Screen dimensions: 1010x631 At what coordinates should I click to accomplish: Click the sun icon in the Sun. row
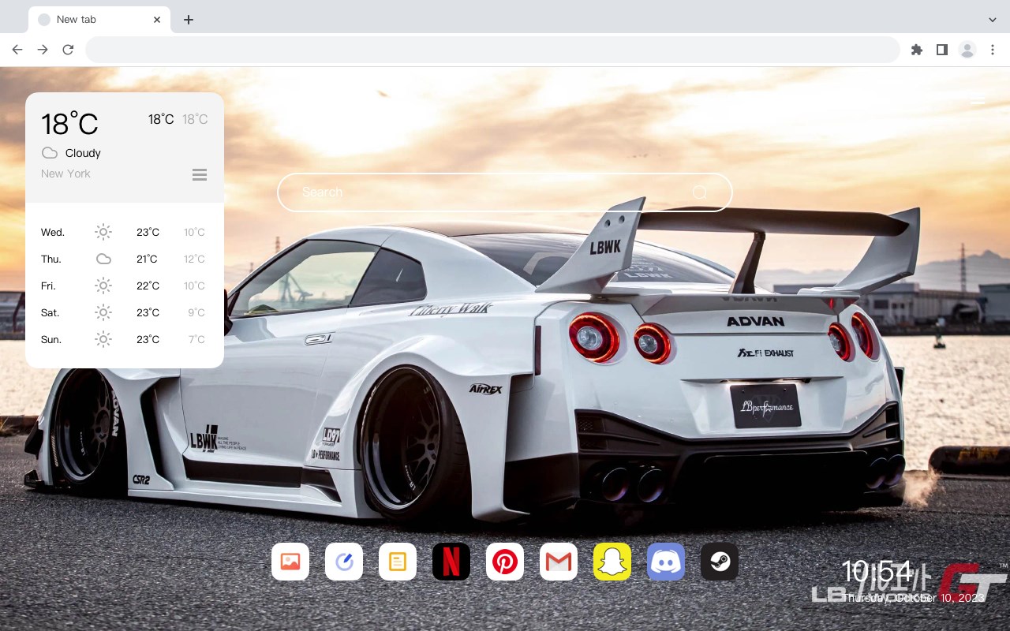pos(103,339)
